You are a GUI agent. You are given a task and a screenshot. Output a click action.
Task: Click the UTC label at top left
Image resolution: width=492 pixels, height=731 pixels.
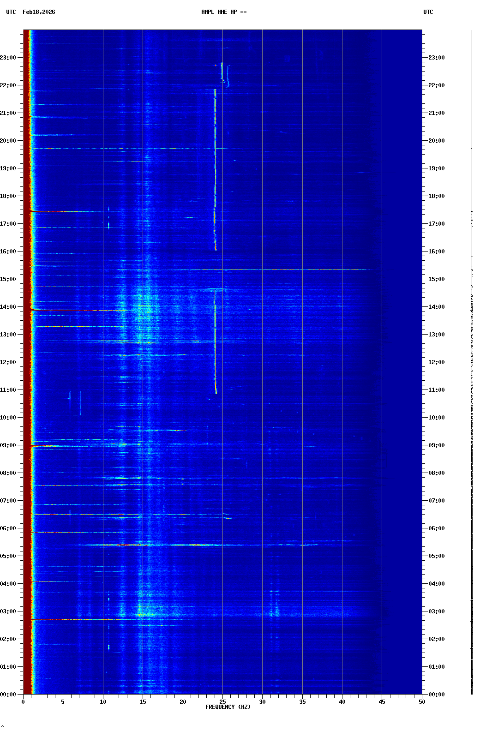tap(11, 12)
